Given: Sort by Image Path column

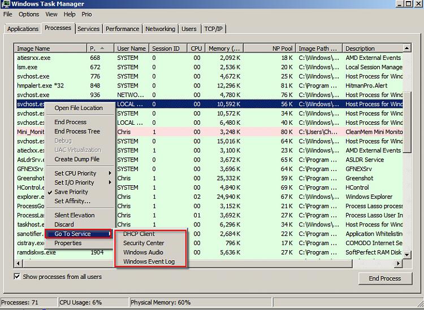Looking at the screenshot, I should [x=319, y=49].
